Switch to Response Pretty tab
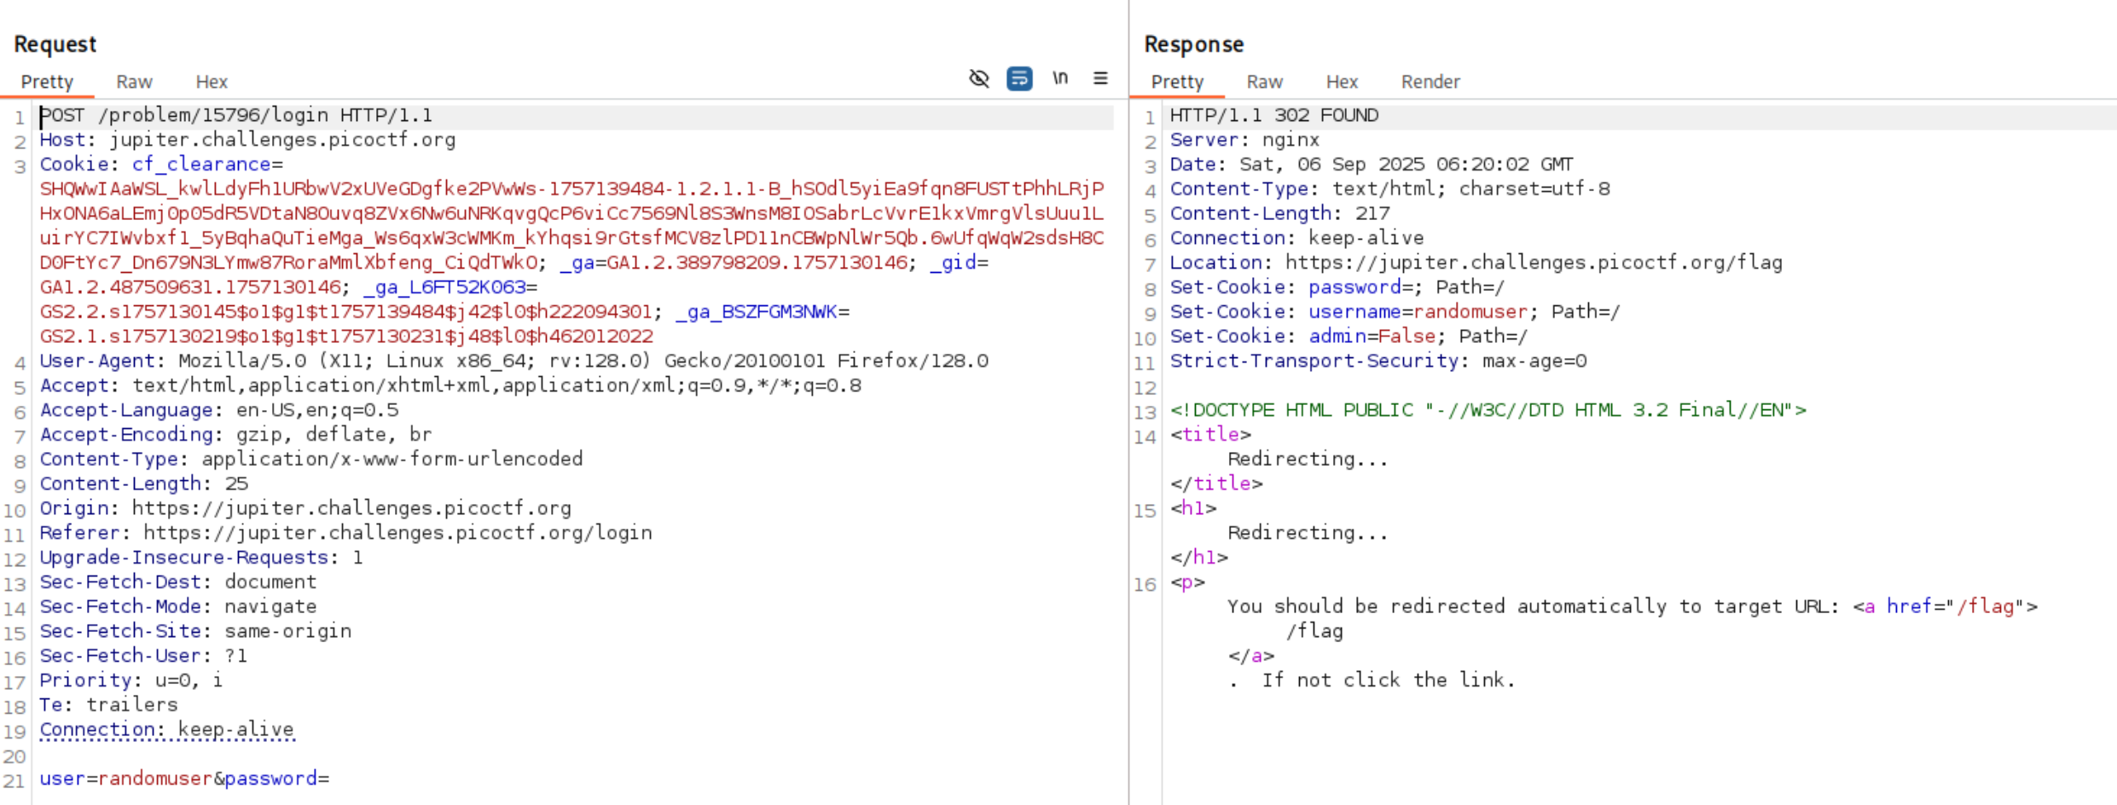 click(1177, 82)
